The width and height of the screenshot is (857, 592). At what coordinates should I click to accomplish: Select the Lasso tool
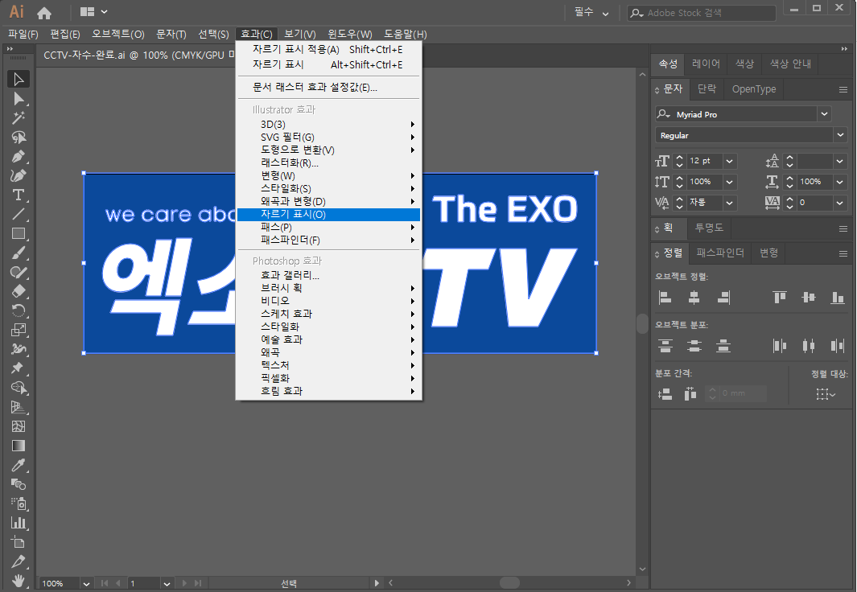click(x=18, y=137)
